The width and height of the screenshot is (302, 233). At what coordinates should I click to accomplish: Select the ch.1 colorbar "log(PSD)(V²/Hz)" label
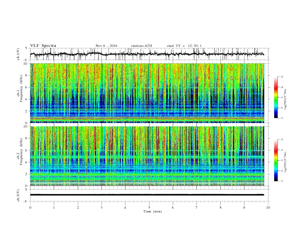point(285,99)
